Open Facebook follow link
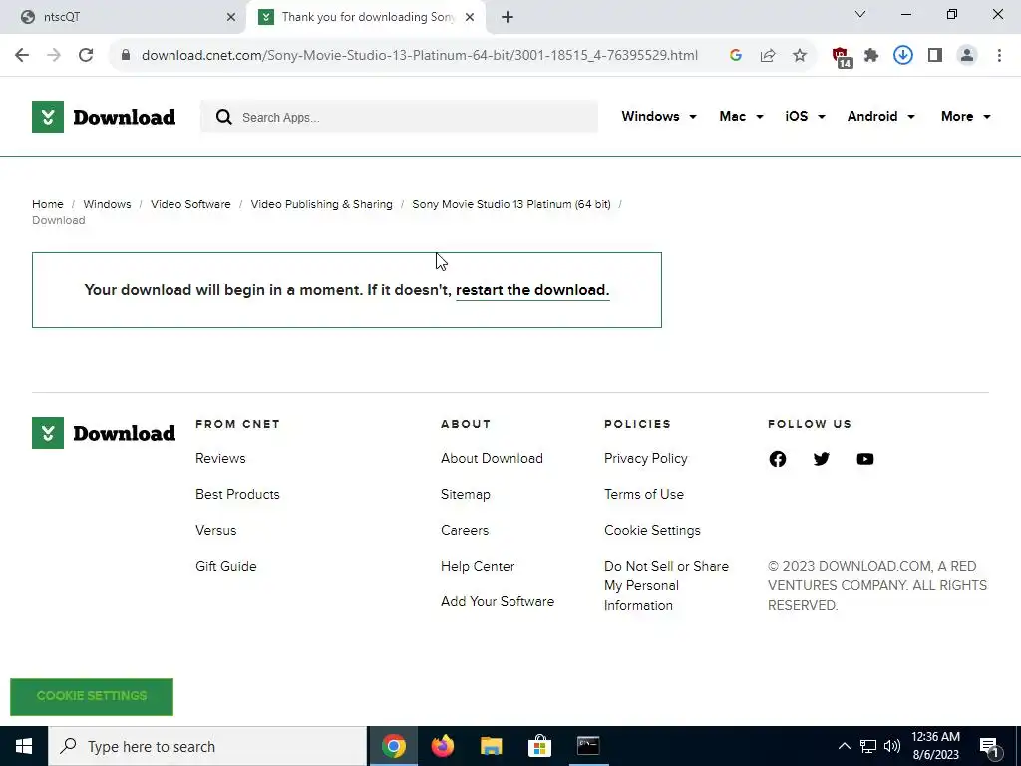 click(x=778, y=459)
